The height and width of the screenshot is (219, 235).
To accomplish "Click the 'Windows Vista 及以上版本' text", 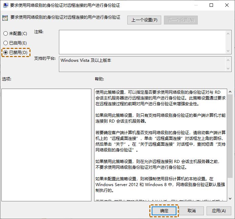I will tap(86, 60).
